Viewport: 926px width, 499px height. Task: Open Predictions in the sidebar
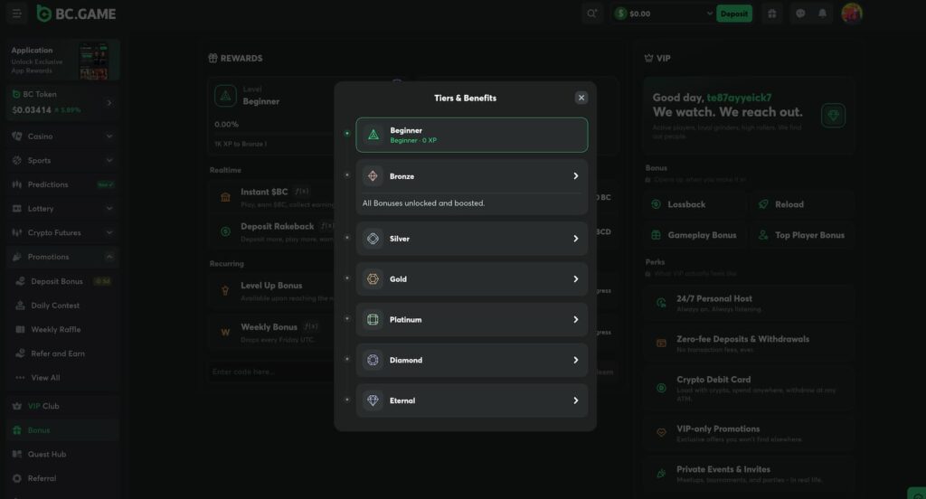pos(62,184)
